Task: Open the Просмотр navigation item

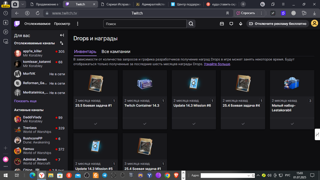Action: pos(62,24)
